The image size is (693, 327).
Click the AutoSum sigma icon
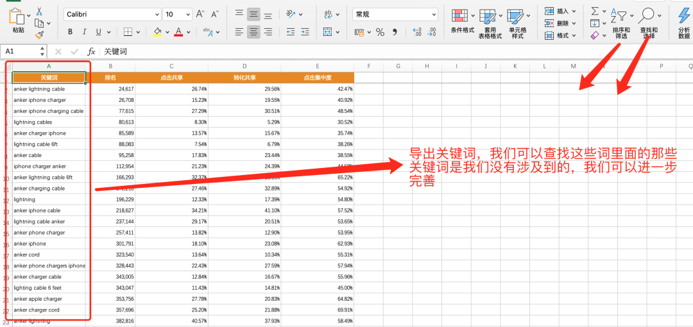coord(595,11)
